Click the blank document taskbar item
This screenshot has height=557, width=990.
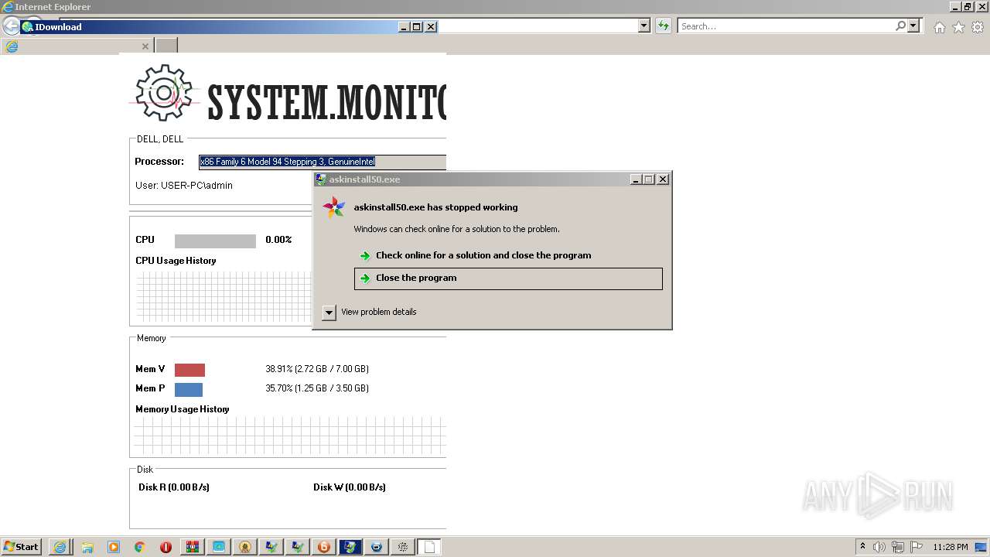[429, 547]
